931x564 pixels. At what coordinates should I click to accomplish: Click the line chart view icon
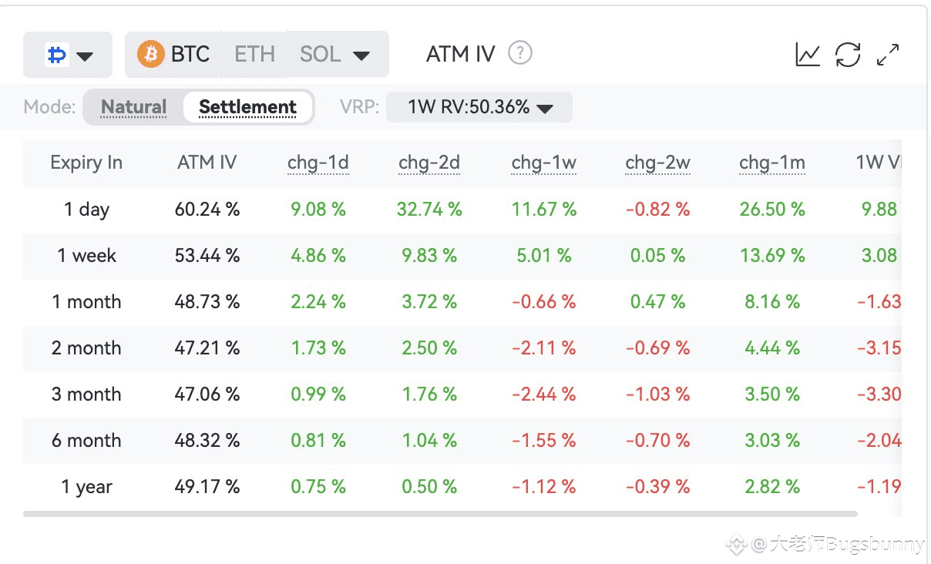(x=808, y=55)
